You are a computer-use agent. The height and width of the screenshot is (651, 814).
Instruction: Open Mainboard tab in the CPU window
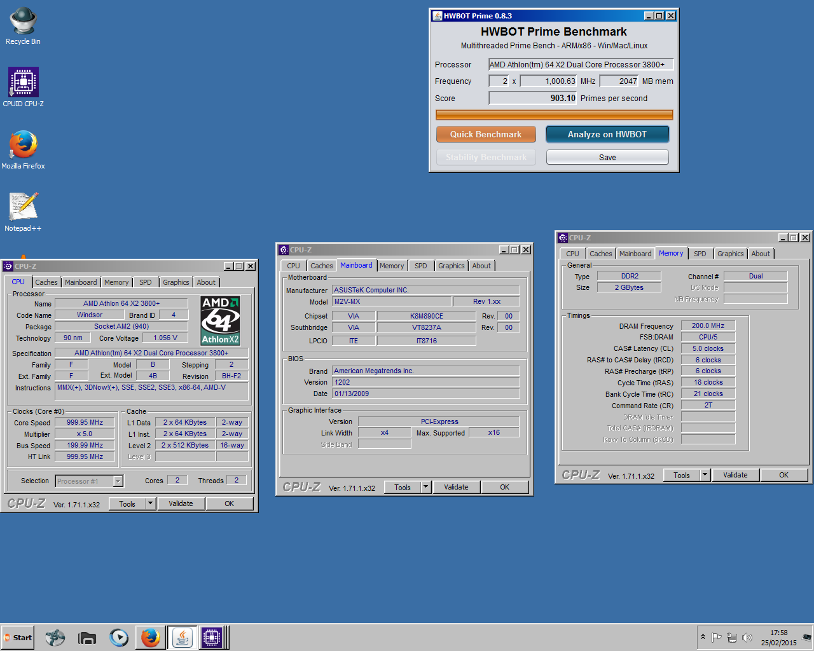81,282
